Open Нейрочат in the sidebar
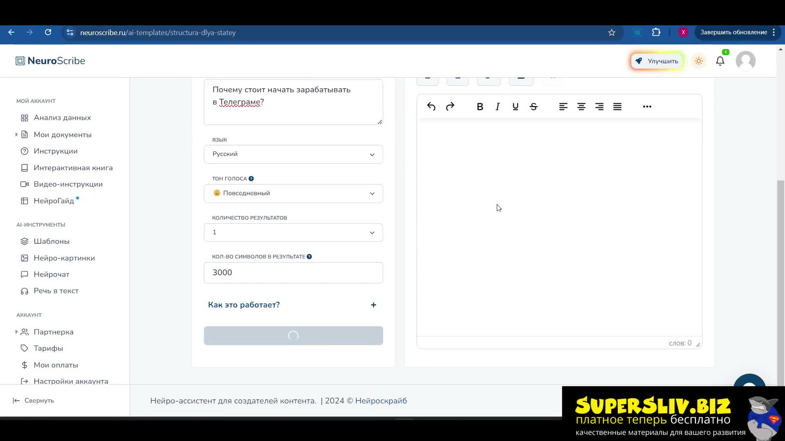The image size is (785, 441). point(52,274)
